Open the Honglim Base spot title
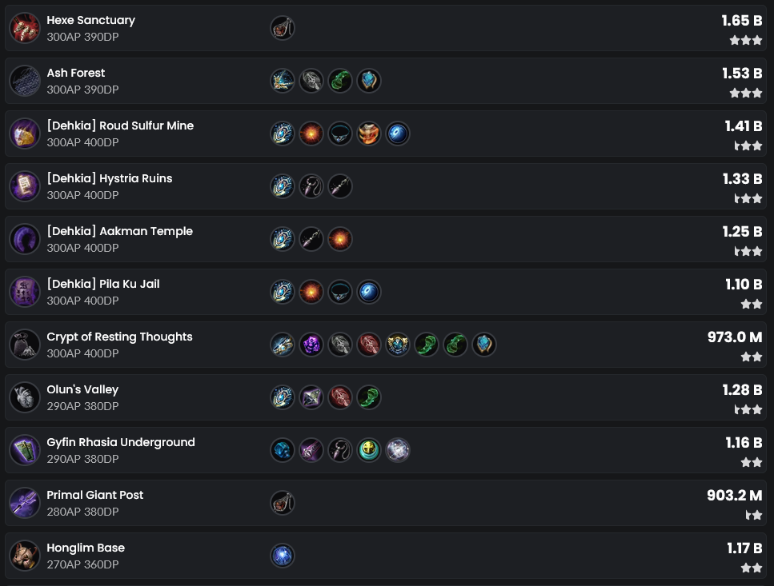Image resolution: width=774 pixels, height=586 pixels. tap(86, 548)
